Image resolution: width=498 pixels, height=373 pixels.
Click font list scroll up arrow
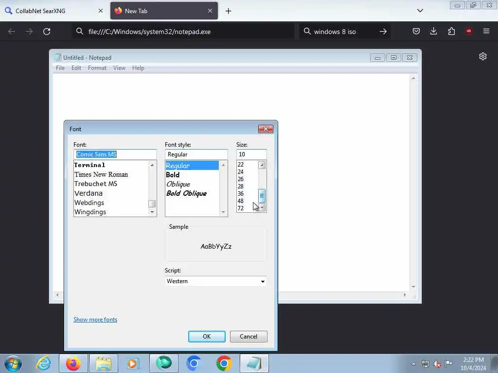[x=152, y=165]
